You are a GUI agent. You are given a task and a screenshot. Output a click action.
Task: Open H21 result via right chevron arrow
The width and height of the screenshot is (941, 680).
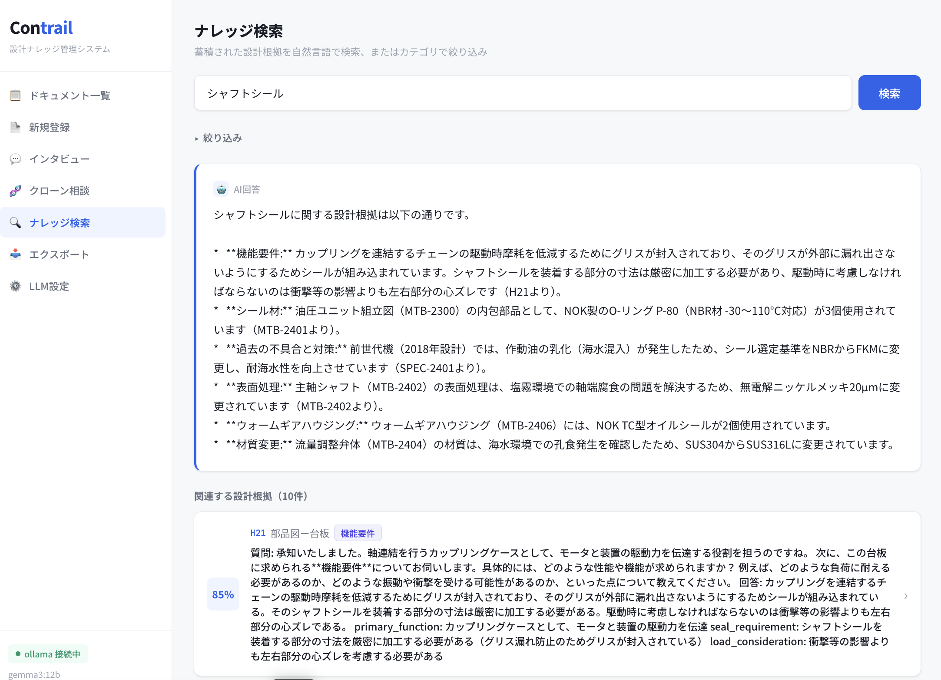pyautogui.click(x=906, y=596)
